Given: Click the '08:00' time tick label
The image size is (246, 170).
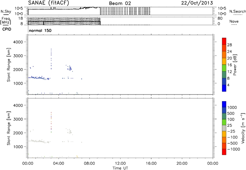Looking at the screenshot, I should [x=89, y=164].
